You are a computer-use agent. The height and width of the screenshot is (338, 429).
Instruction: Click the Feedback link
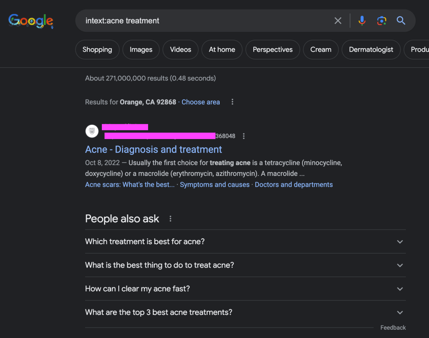coord(393,328)
